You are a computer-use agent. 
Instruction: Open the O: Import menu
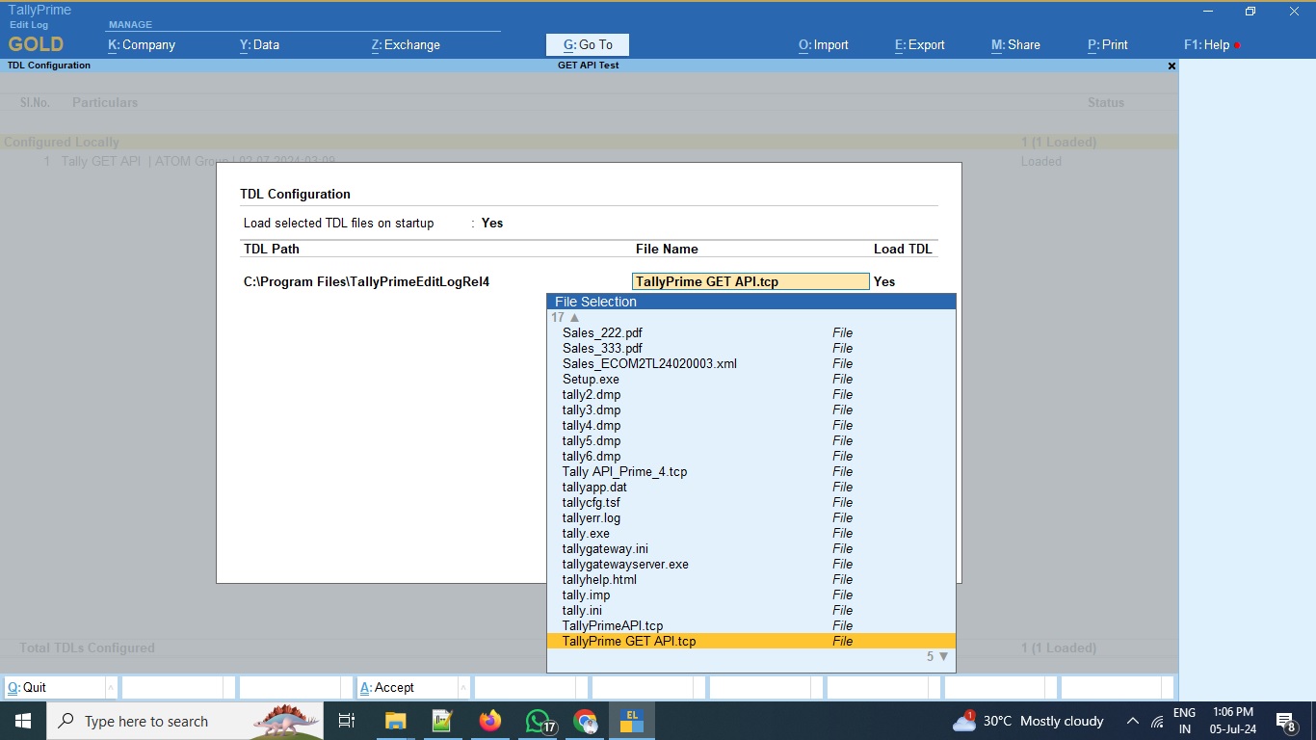tap(824, 44)
